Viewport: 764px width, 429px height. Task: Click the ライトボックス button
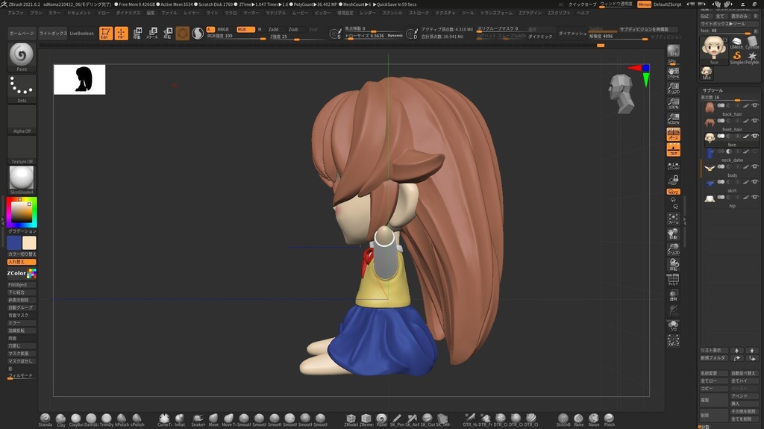(x=52, y=34)
